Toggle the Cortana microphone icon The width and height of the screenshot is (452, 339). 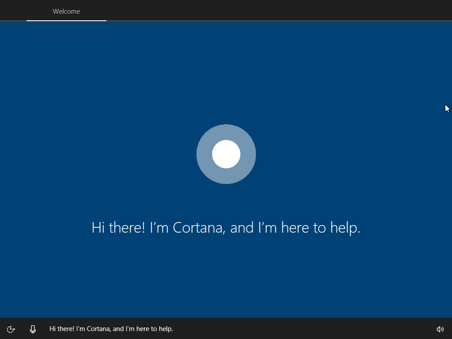click(33, 329)
